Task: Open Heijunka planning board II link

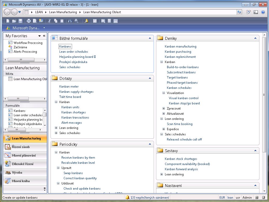Action: point(77,57)
